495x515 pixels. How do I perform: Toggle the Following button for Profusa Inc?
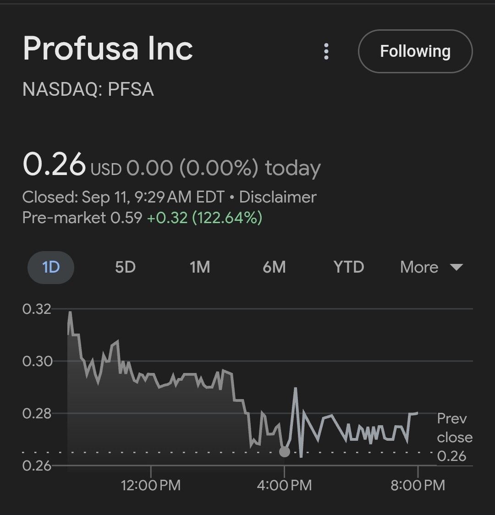tap(415, 51)
